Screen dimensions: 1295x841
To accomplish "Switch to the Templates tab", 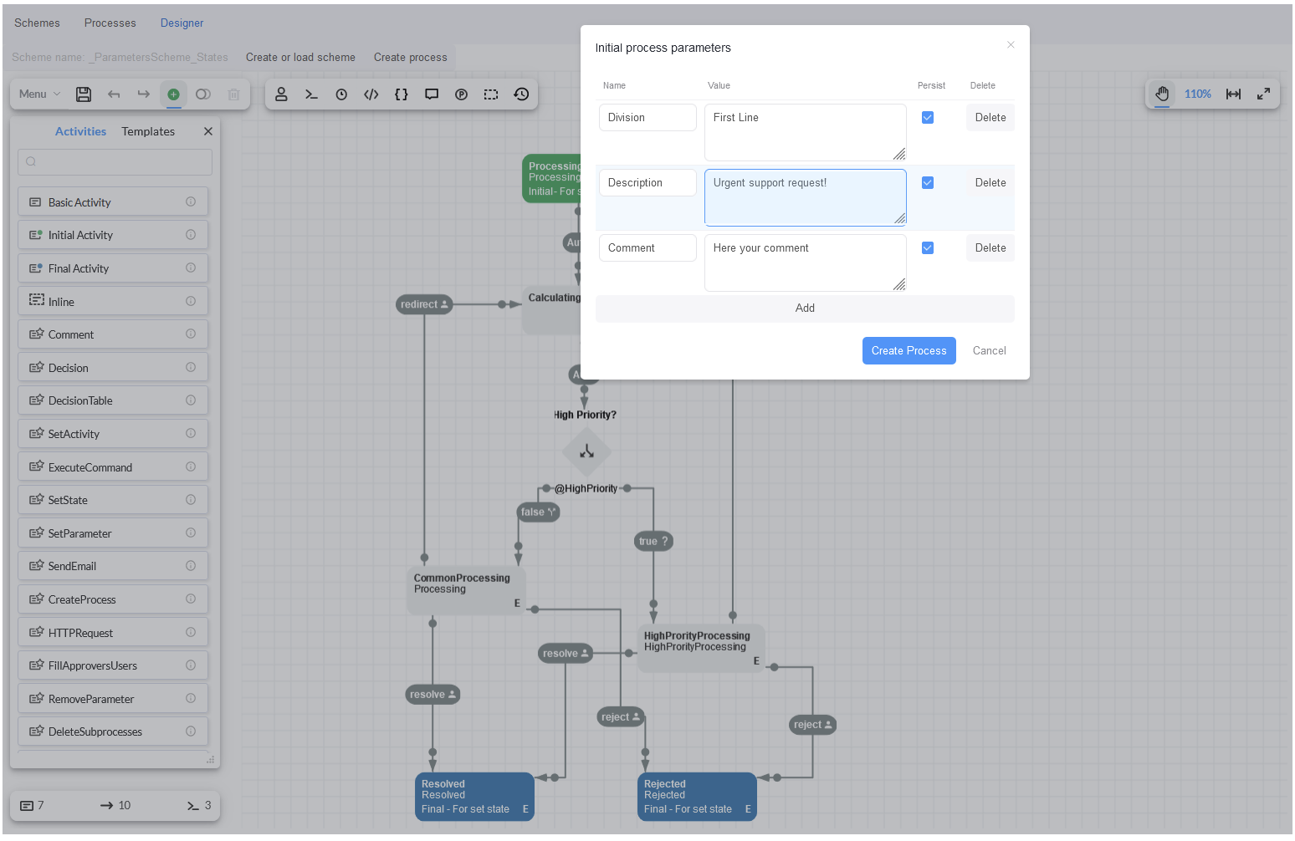I will click(148, 131).
